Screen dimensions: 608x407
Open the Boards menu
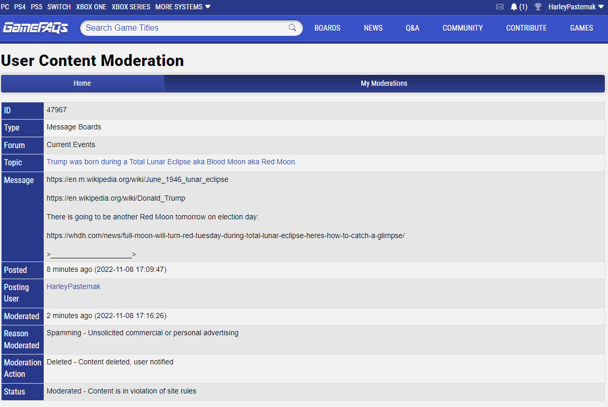tap(327, 28)
